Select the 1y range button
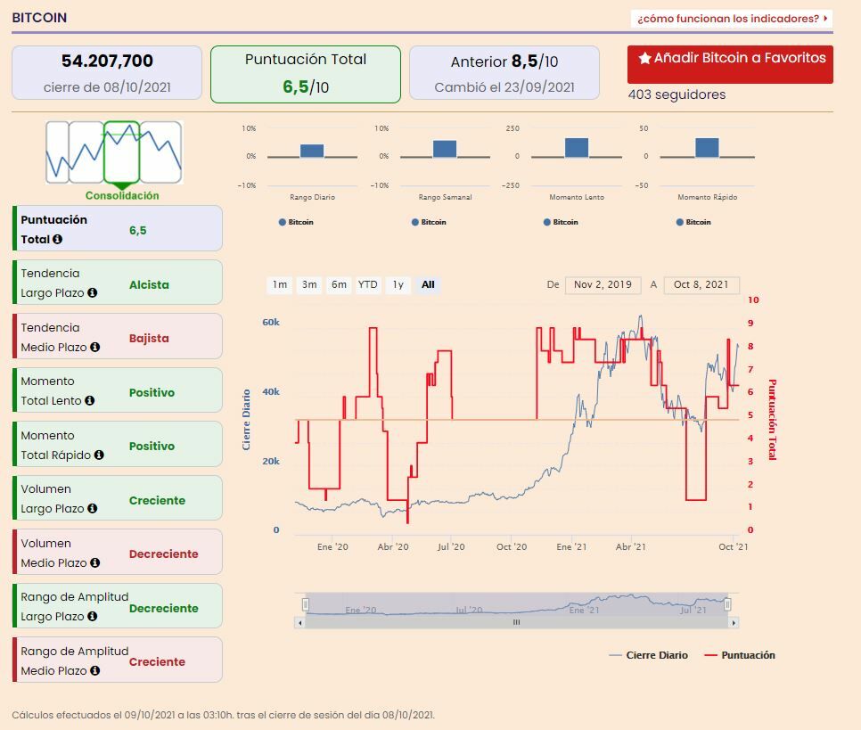 tap(398, 284)
